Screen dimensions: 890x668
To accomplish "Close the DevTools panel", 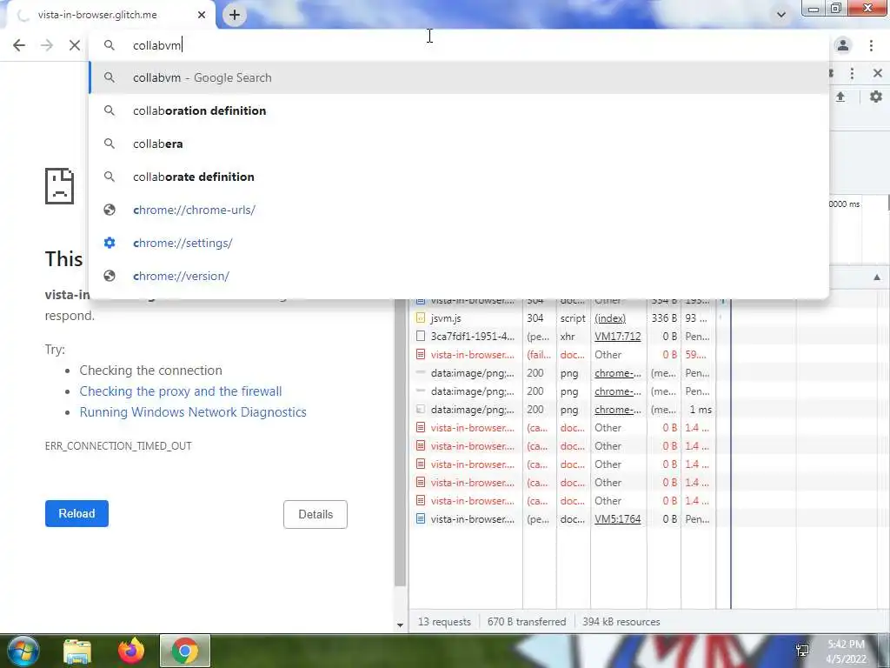I will click(878, 73).
